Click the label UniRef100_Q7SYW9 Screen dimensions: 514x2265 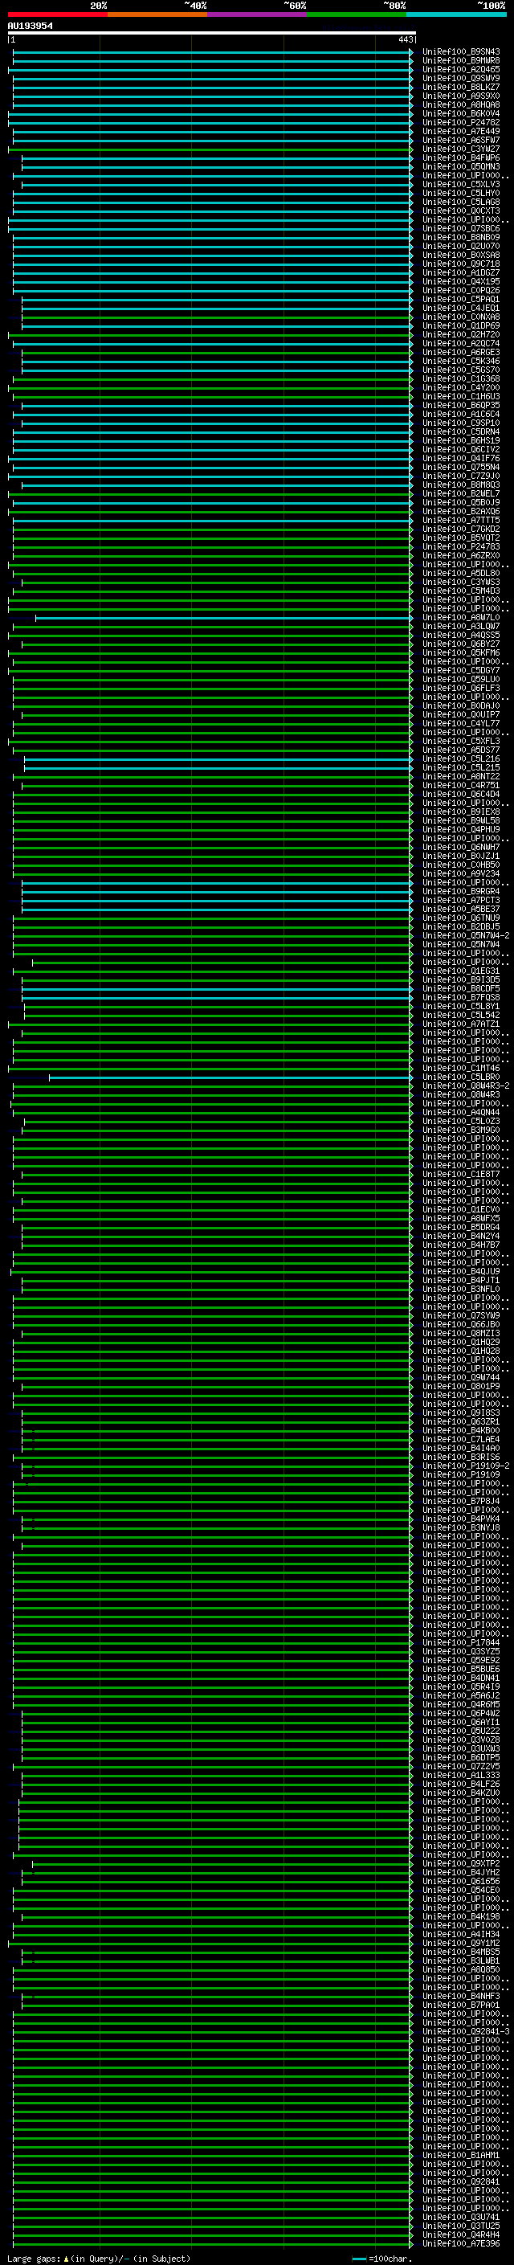(461, 1316)
